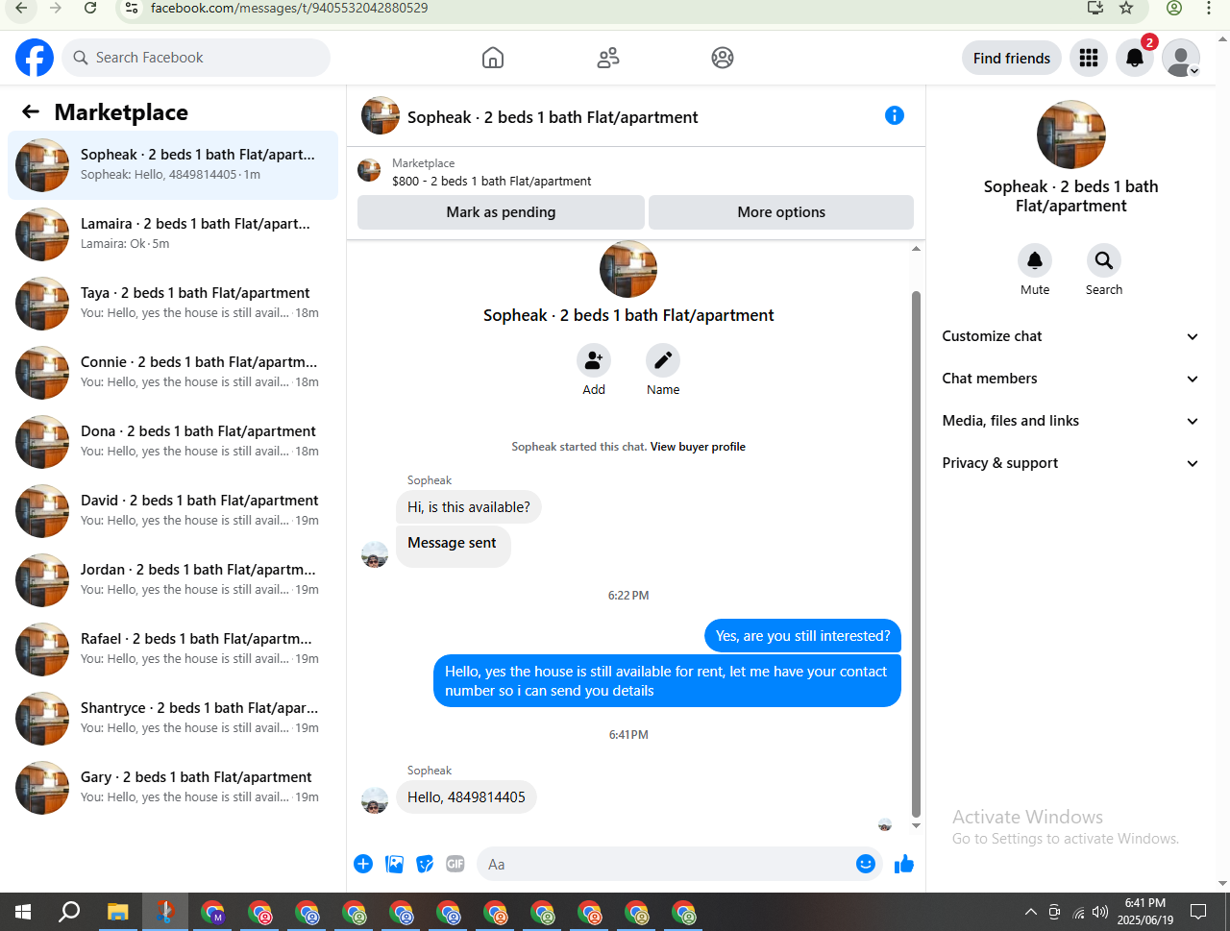Add people to the Sopheak chat
The image size is (1230, 931).
point(594,360)
